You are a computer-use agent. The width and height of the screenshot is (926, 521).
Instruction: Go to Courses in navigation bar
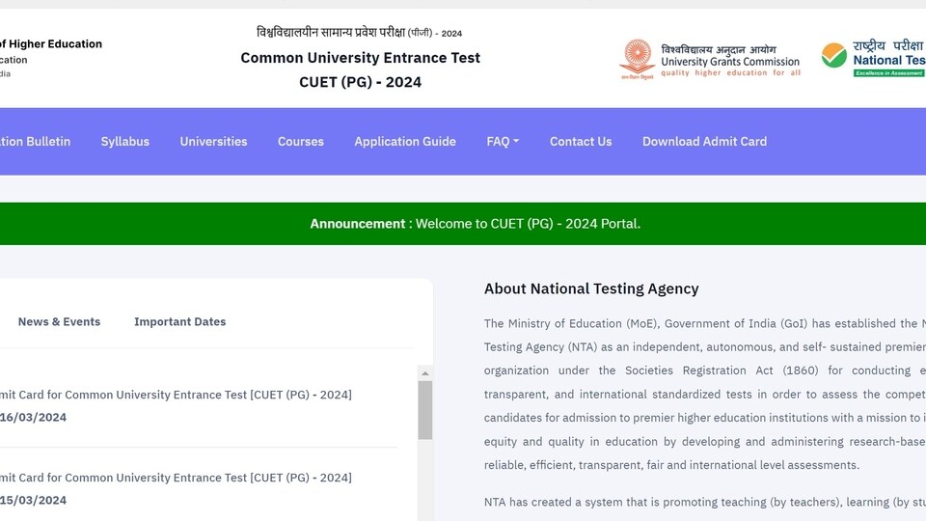click(x=301, y=141)
